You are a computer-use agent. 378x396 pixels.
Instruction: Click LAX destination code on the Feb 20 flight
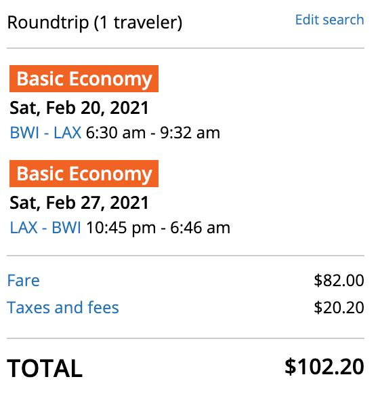click(67, 132)
